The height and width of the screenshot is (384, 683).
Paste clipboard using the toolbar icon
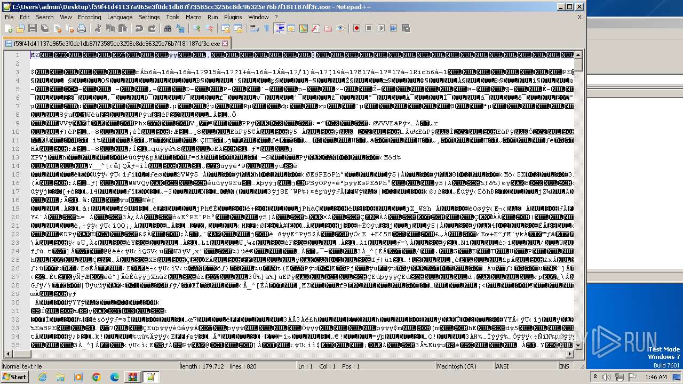point(123,28)
